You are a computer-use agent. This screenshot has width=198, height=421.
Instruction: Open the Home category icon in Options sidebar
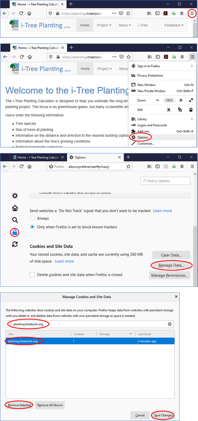15,208
